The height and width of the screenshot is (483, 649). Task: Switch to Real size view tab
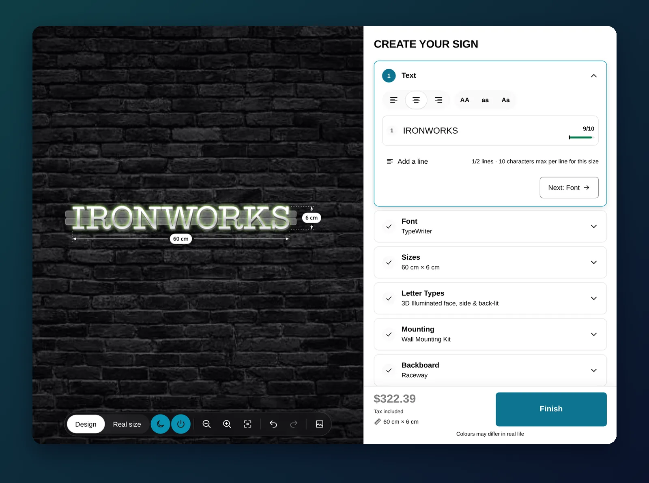pyautogui.click(x=127, y=424)
